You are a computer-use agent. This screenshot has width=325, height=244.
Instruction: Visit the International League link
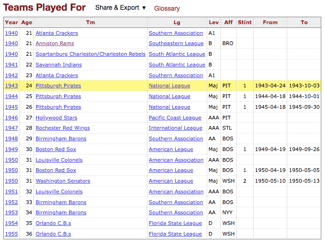tap(176, 128)
